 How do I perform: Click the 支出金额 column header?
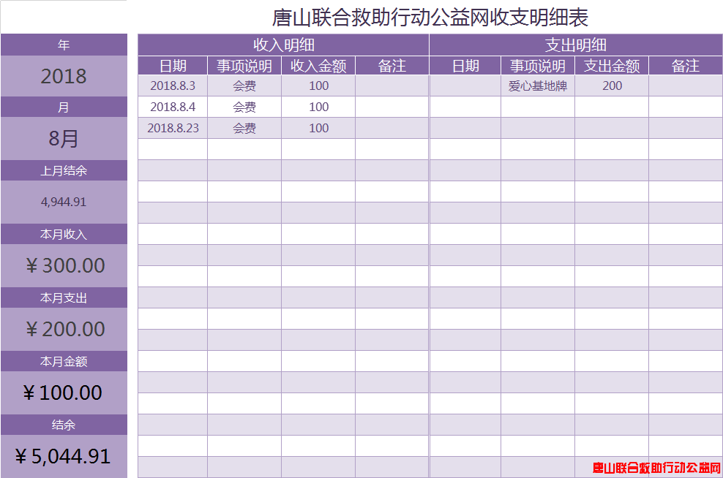pyautogui.click(x=612, y=66)
